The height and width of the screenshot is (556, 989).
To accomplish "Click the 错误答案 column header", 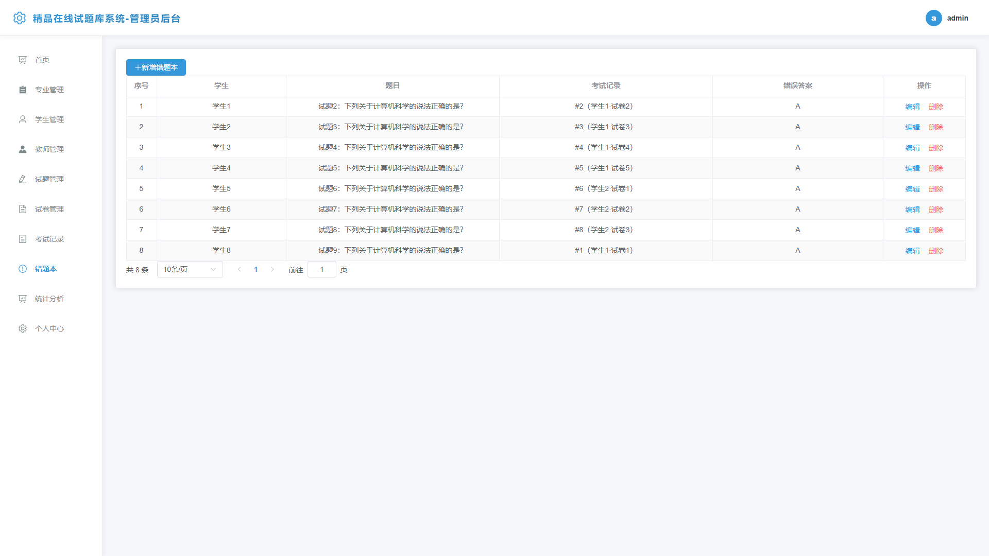I will (798, 85).
